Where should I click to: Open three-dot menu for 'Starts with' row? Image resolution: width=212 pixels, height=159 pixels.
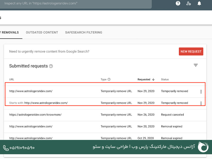pyautogui.click(x=201, y=103)
